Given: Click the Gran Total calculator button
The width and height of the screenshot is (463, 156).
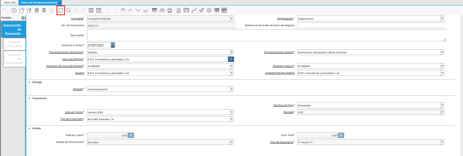Looking at the screenshot, I should click(341, 135).
